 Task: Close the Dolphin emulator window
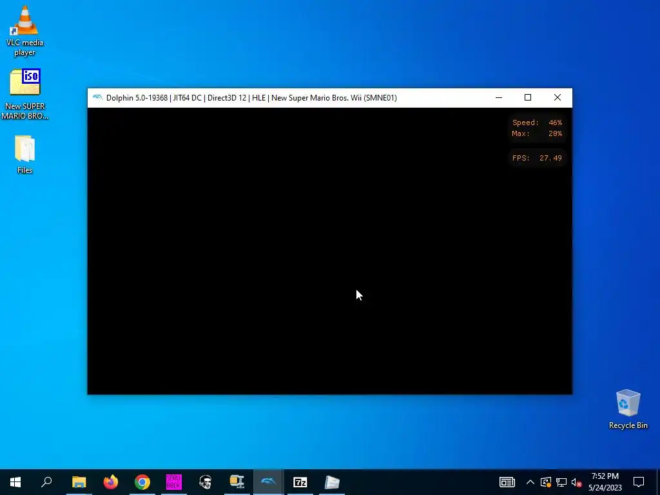[558, 98]
